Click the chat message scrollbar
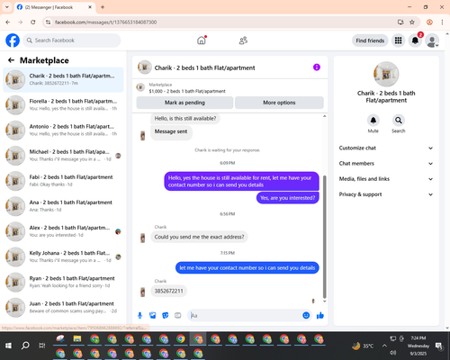Viewport: 450px width, 360px height. [x=324, y=237]
